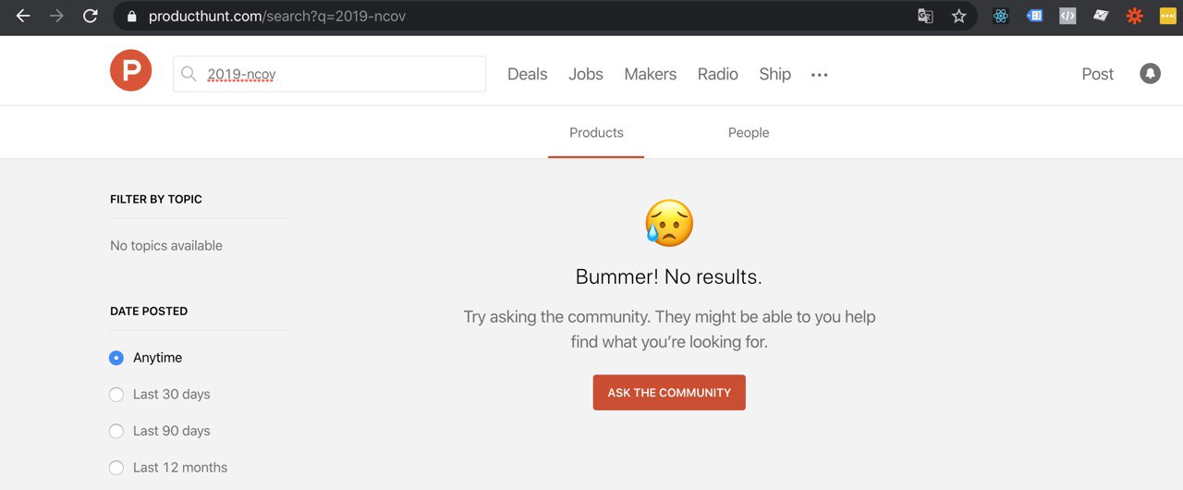Image resolution: width=1183 pixels, height=490 pixels.
Task: Click the "FILTER BY TOPIC" heading
Action: (156, 199)
